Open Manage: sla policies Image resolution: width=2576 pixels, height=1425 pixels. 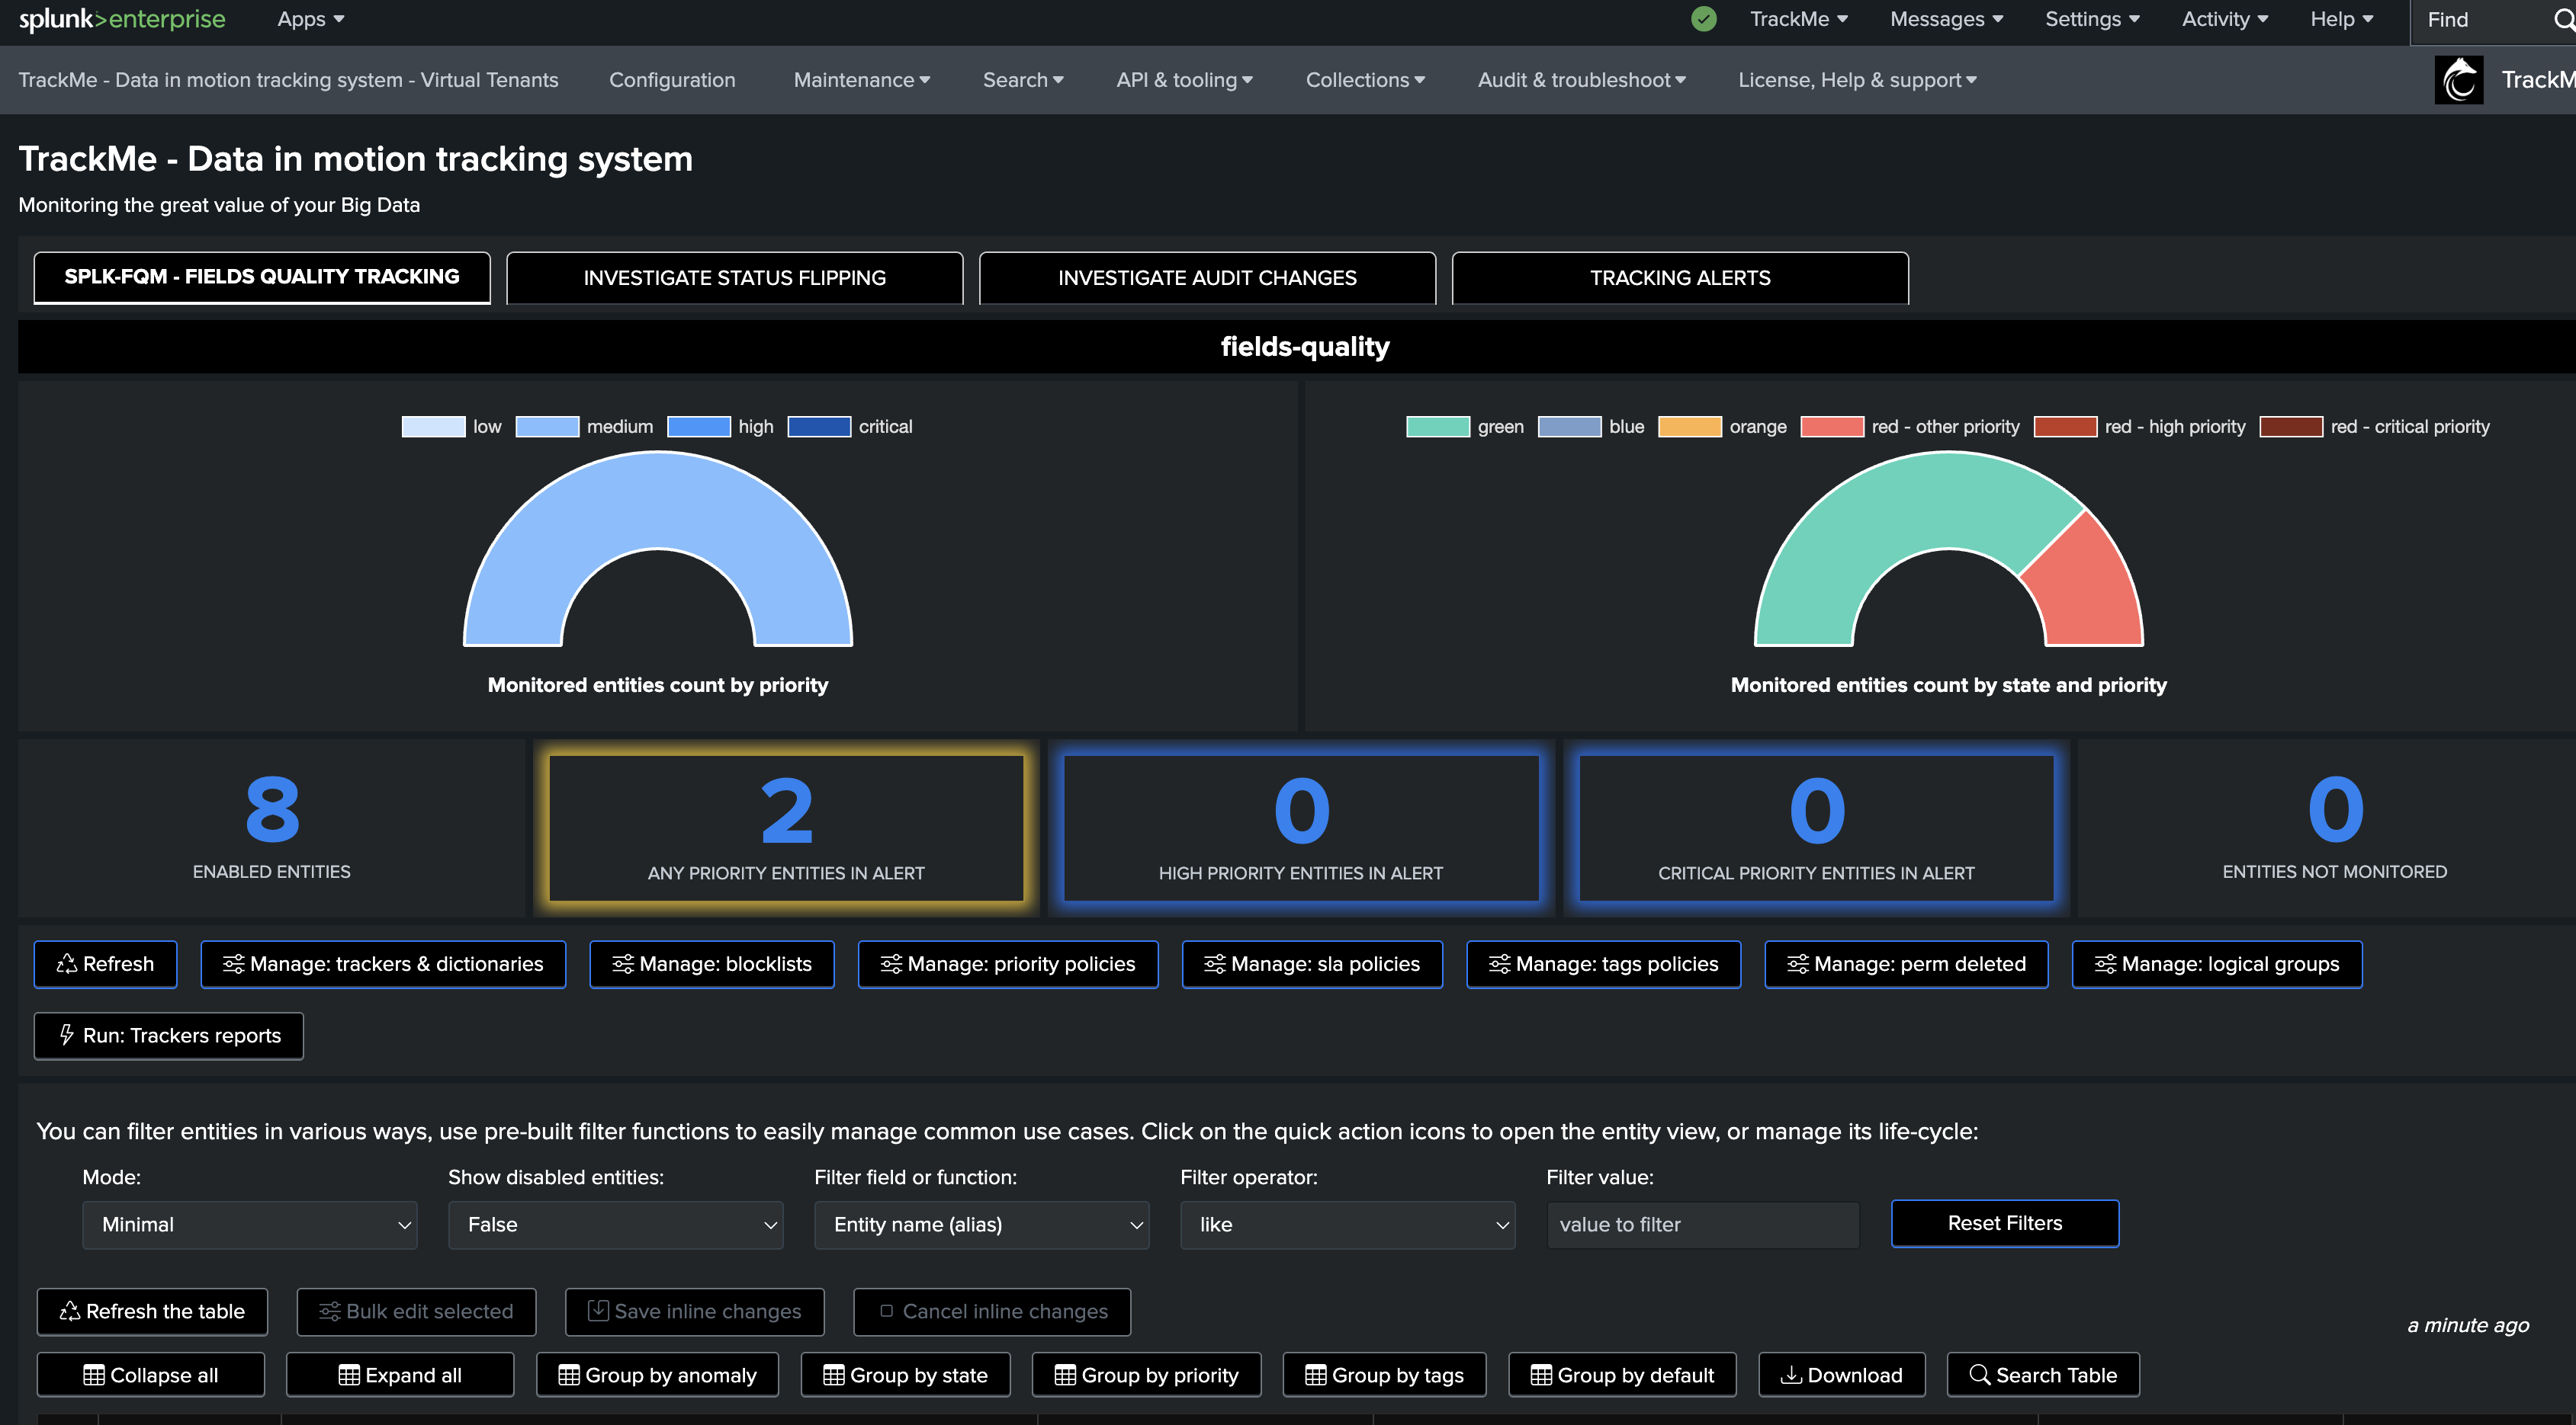pos(1312,964)
